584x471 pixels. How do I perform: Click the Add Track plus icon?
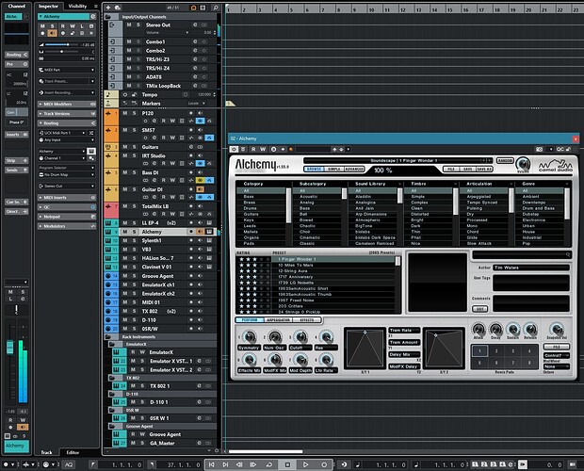point(108,8)
